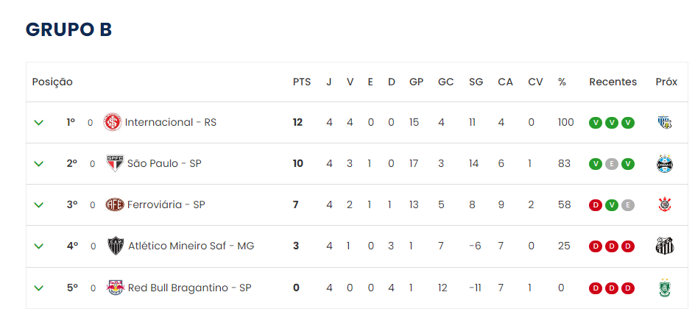The width and height of the screenshot is (695, 331).
Task: Click the Atlético Mineiro team crest
Action: tap(116, 246)
